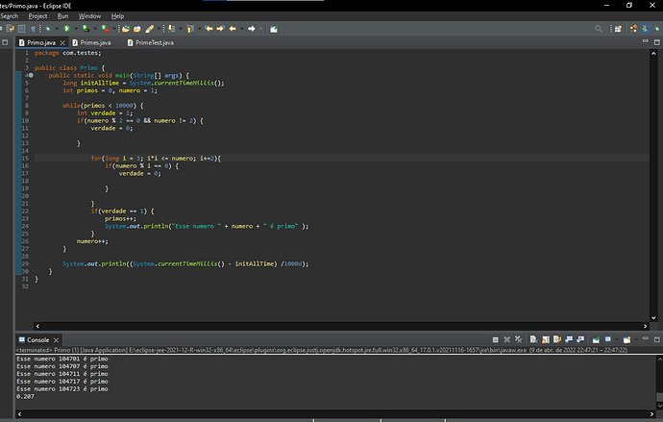Click Remove All Terminated Launches icon
663x422 pixels.
tap(519, 339)
